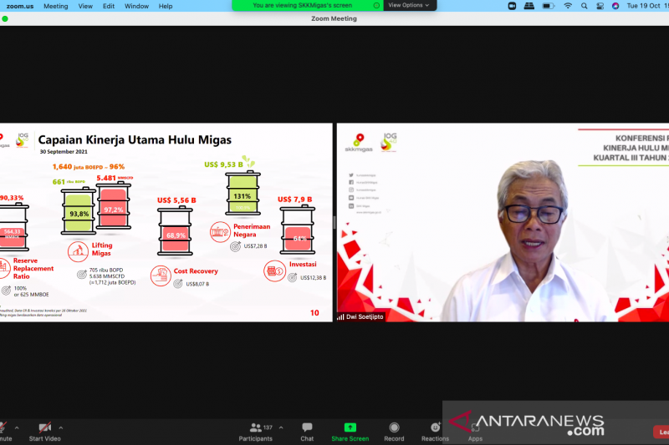Open the View menu in menu bar
669x445 pixels.
tap(85, 6)
